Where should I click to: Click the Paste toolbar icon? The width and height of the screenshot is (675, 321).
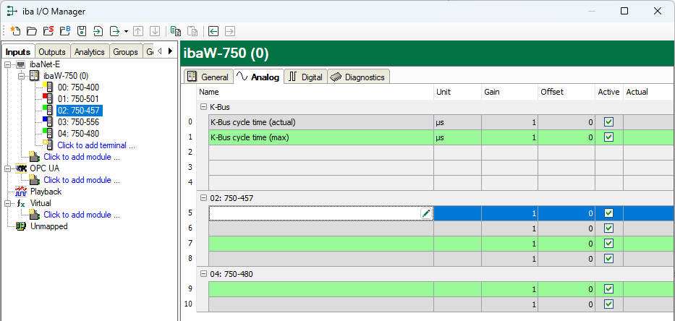click(192, 30)
